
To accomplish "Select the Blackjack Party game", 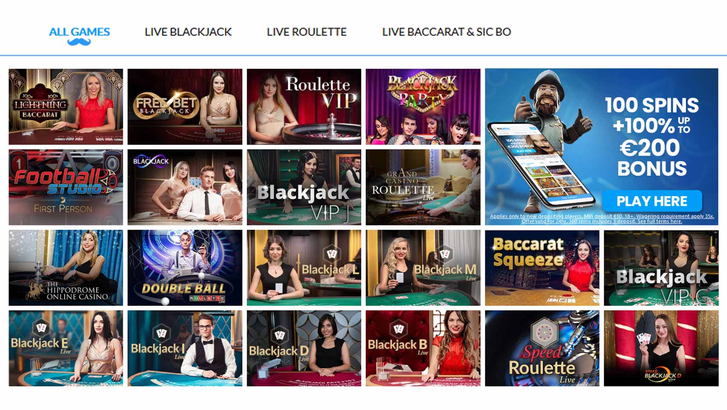I will tap(423, 107).
